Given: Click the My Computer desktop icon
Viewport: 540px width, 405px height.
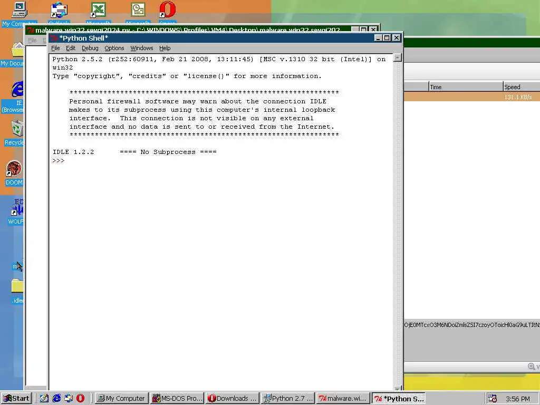Looking at the screenshot, I should pyautogui.click(x=20, y=14).
